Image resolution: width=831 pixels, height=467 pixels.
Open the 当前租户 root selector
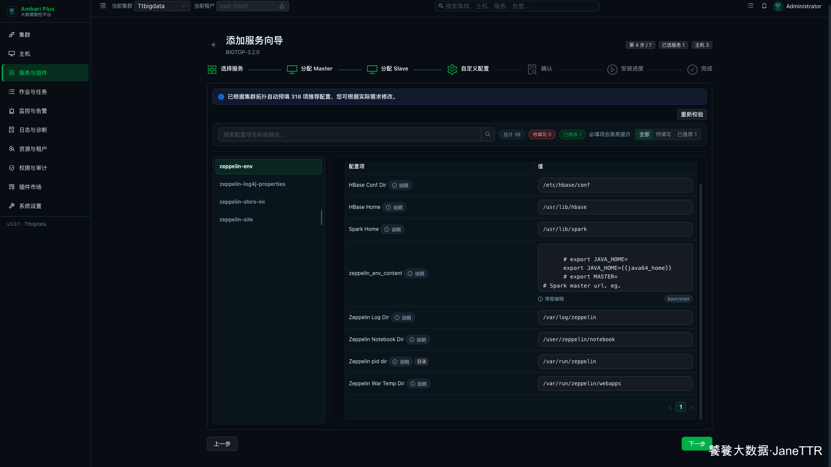pyautogui.click(x=252, y=6)
